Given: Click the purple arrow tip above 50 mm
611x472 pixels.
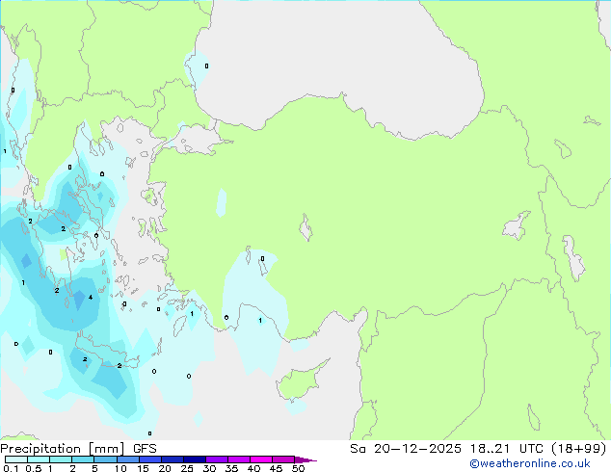Looking at the screenshot, I should click(x=305, y=459).
